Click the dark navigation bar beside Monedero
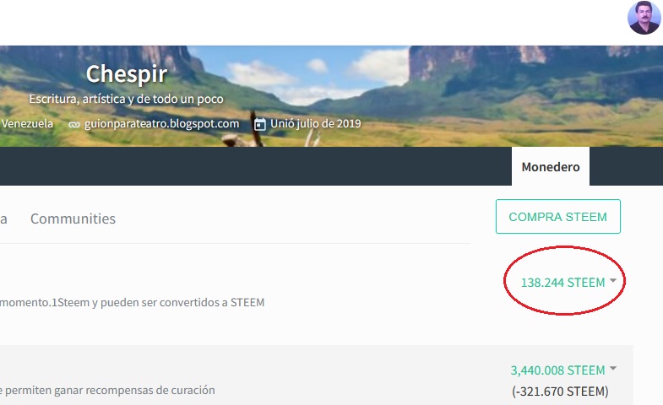Image resolution: width=663 pixels, height=405 pixels. [255, 166]
